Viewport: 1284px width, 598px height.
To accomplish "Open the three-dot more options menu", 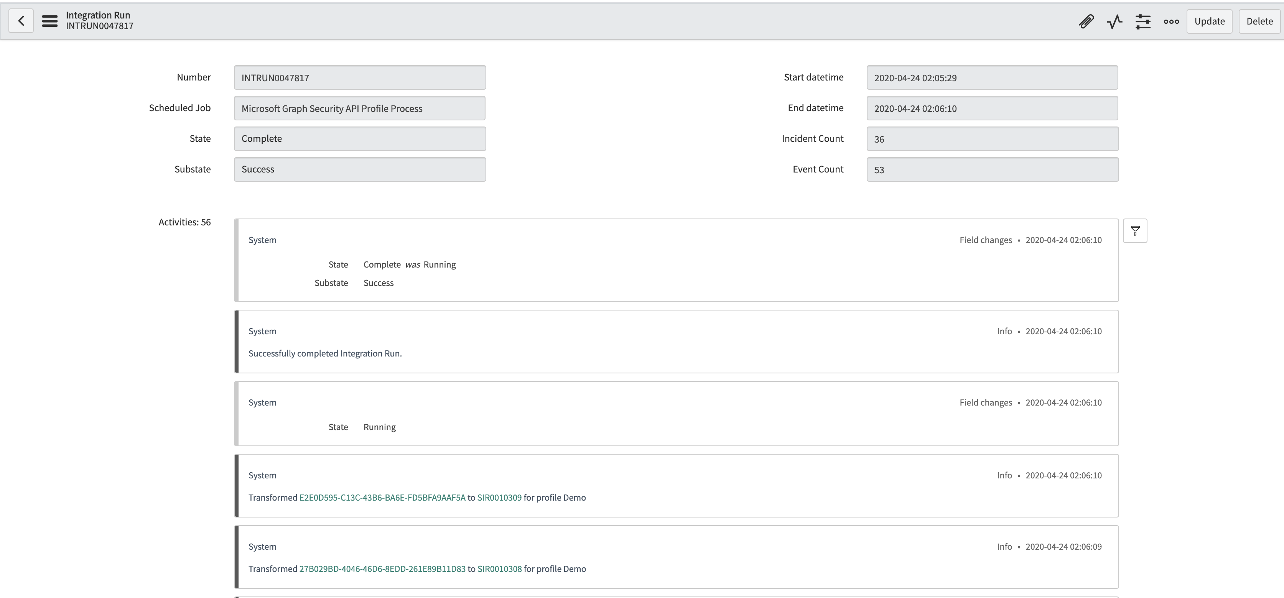I will tap(1171, 21).
